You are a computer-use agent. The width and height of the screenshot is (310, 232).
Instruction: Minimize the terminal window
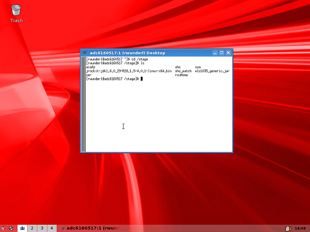(215, 53)
